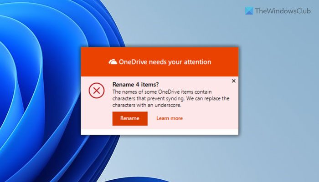The image size is (319, 182).
Task: Open the Learn more link
Action: click(170, 118)
